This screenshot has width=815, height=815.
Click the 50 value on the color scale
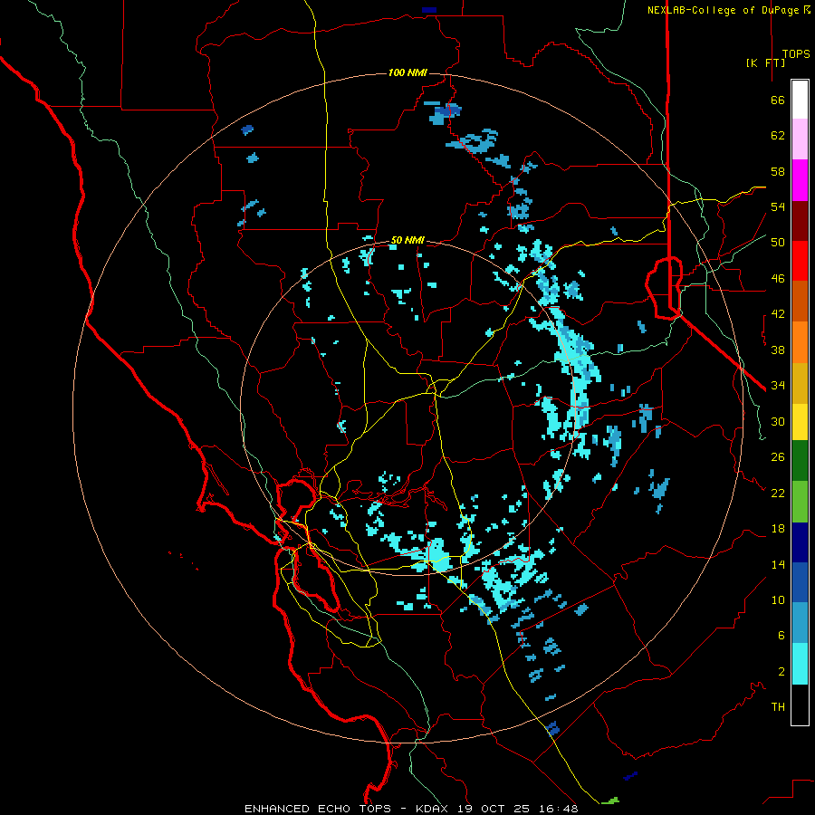click(778, 243)
